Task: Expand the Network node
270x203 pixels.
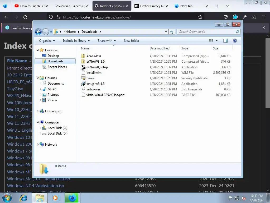Action: tap(38, 145)
